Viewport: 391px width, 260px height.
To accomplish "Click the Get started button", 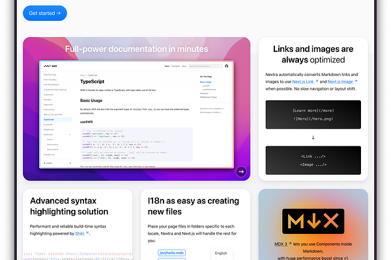I will pyautogui.click(x=45, y=13).
